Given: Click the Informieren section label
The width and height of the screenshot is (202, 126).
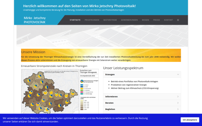Looking at the screenshot, I should click(x=111, y=96).
